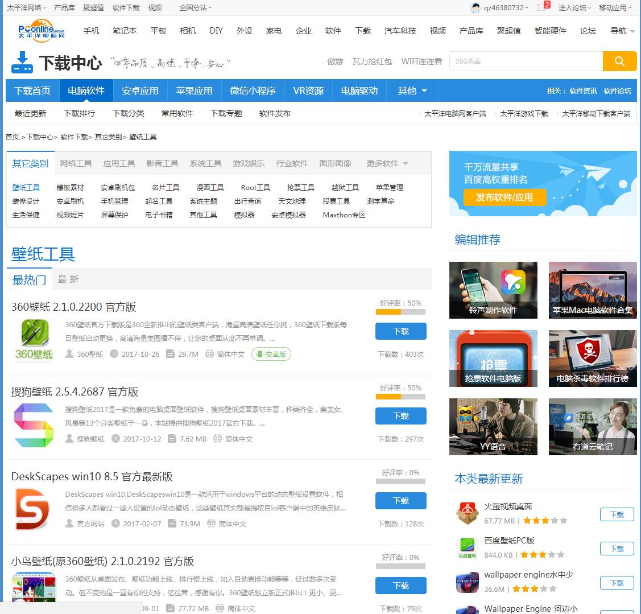The height and width of the screenshot is (614, 641).
Task: Click the search box with 360杀毒 placeholder
Action: [526, 61]
